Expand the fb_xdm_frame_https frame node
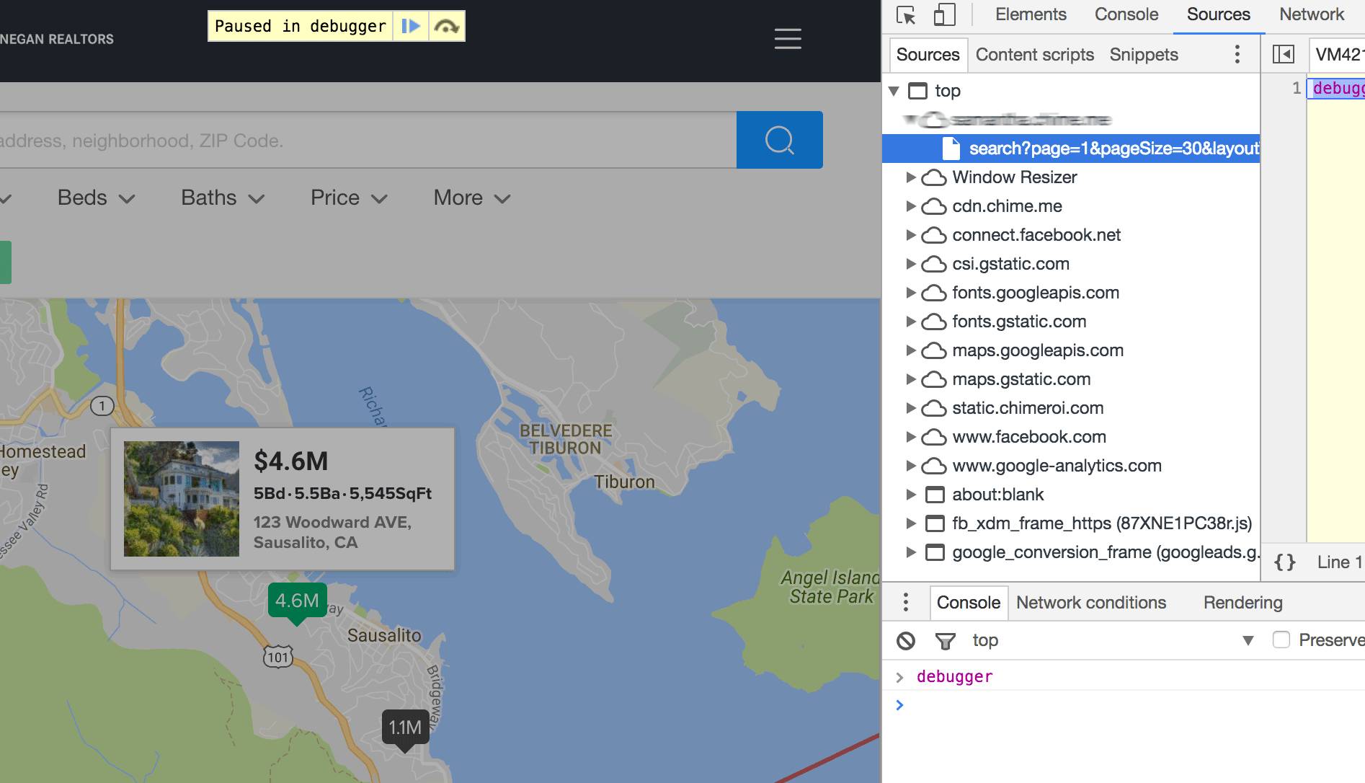Screen dimensions: 1365x783 911,523
